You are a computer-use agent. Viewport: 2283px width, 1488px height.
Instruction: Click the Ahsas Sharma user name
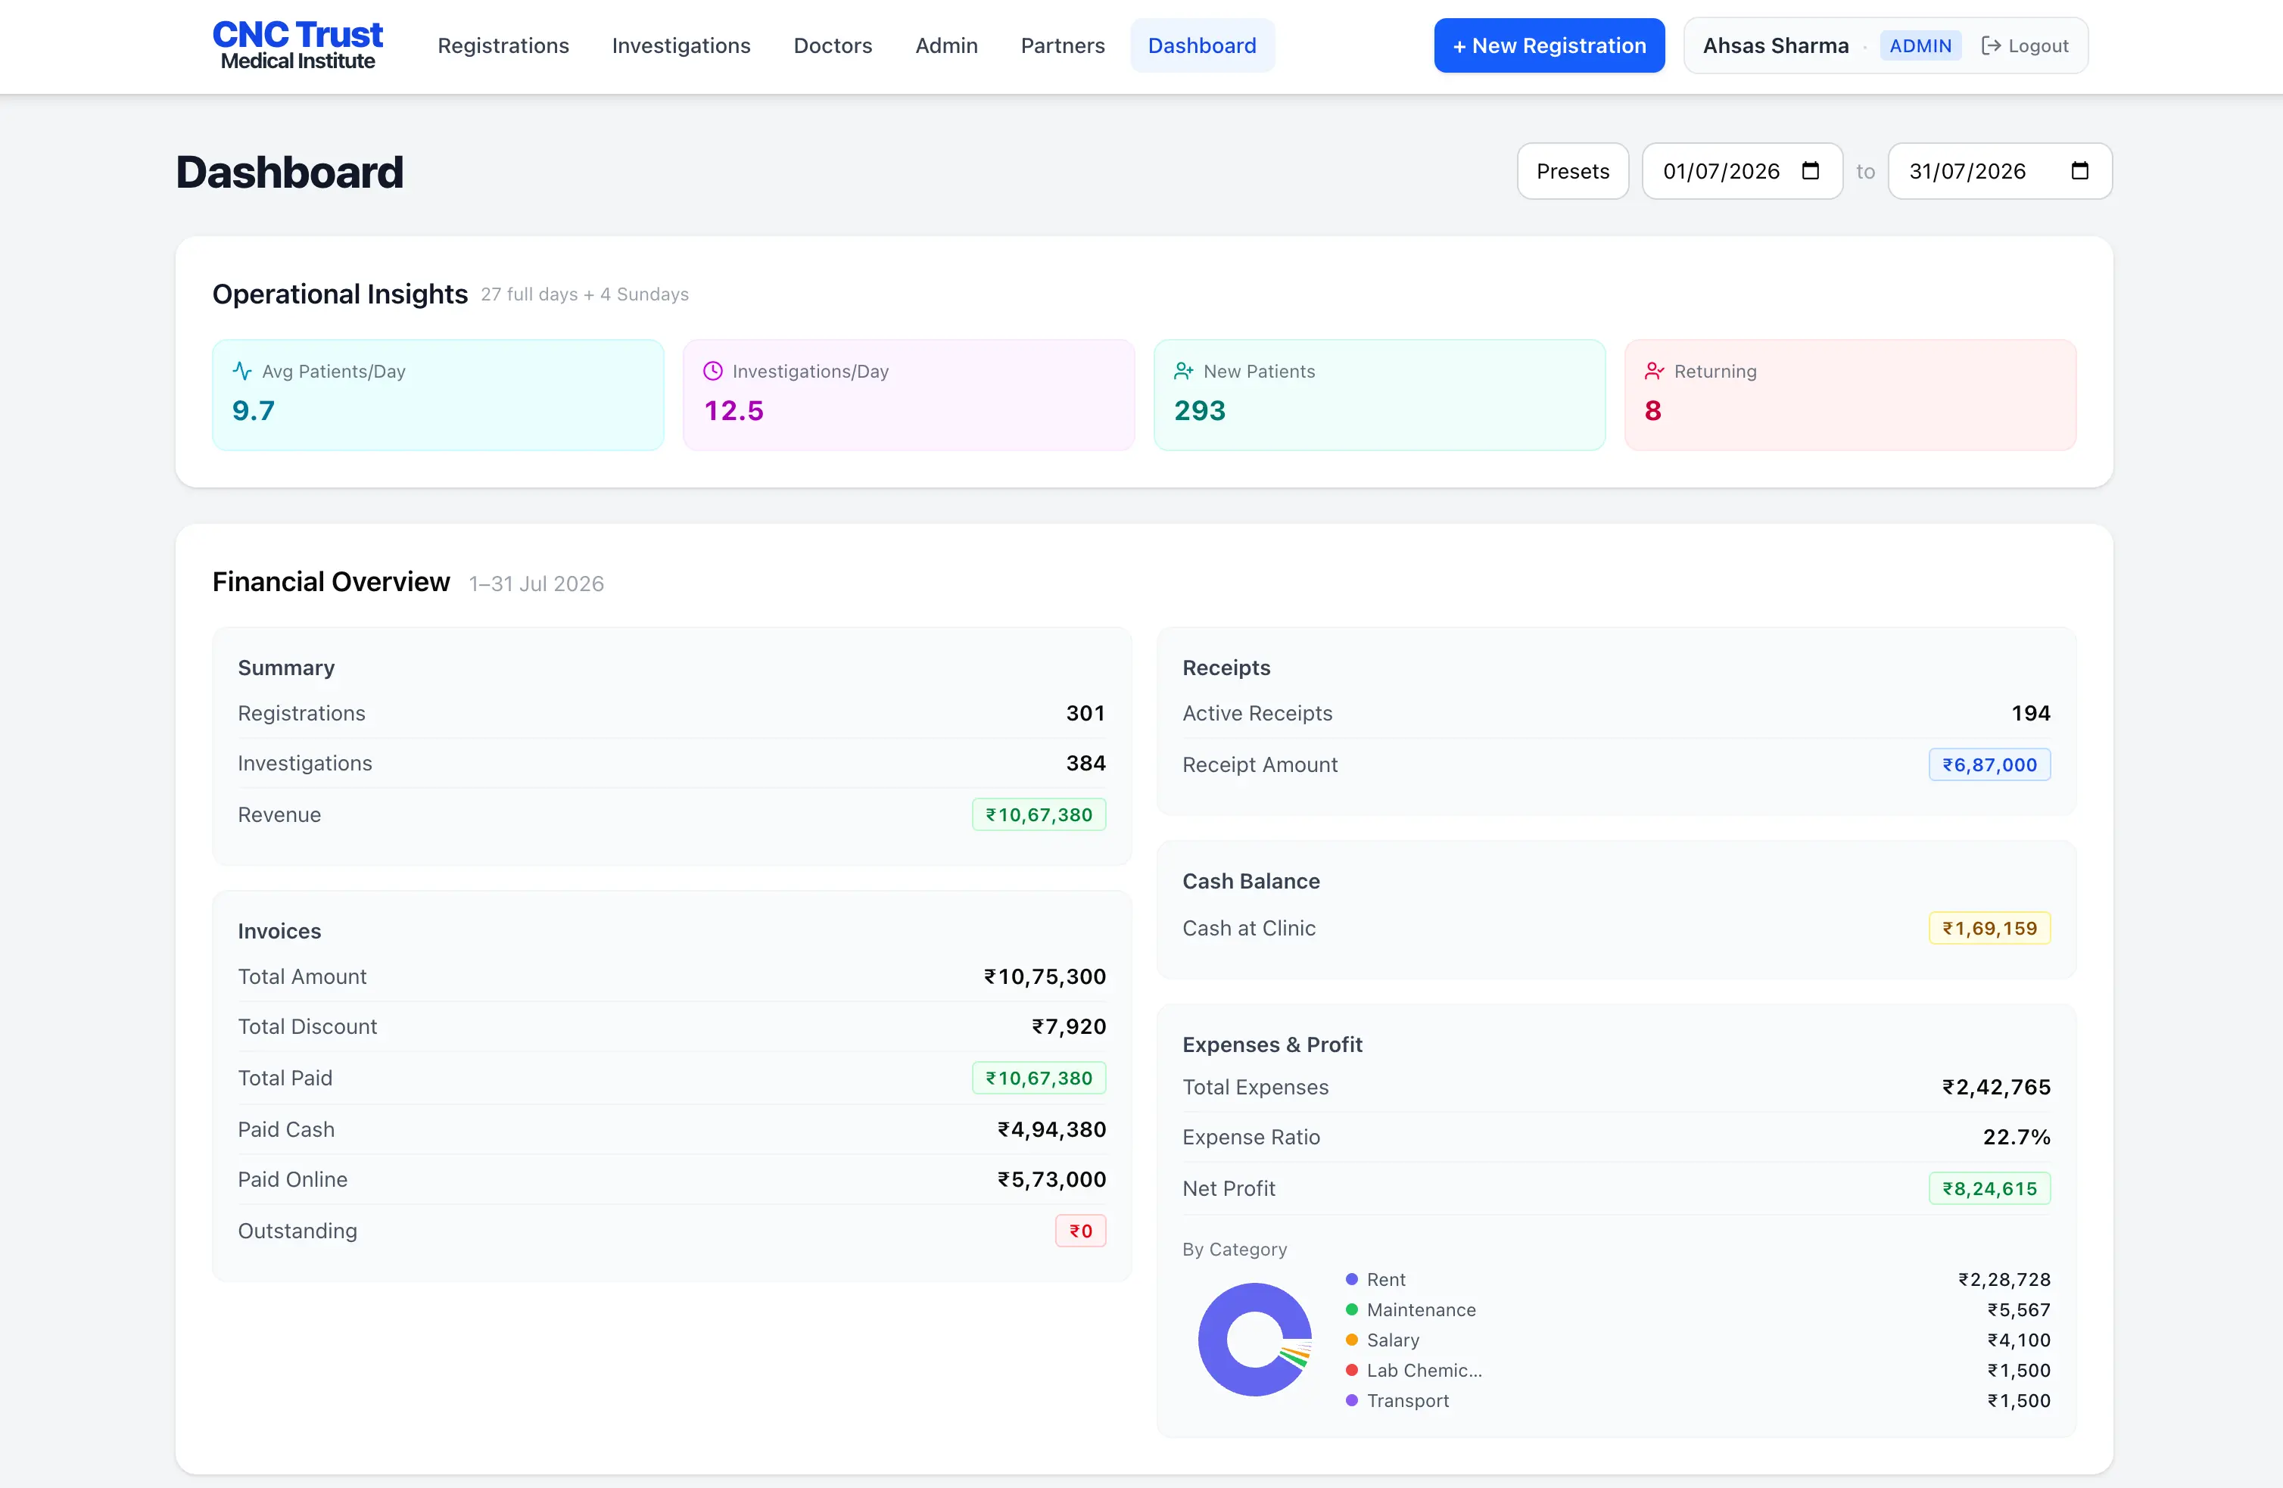pos(1776,45)
